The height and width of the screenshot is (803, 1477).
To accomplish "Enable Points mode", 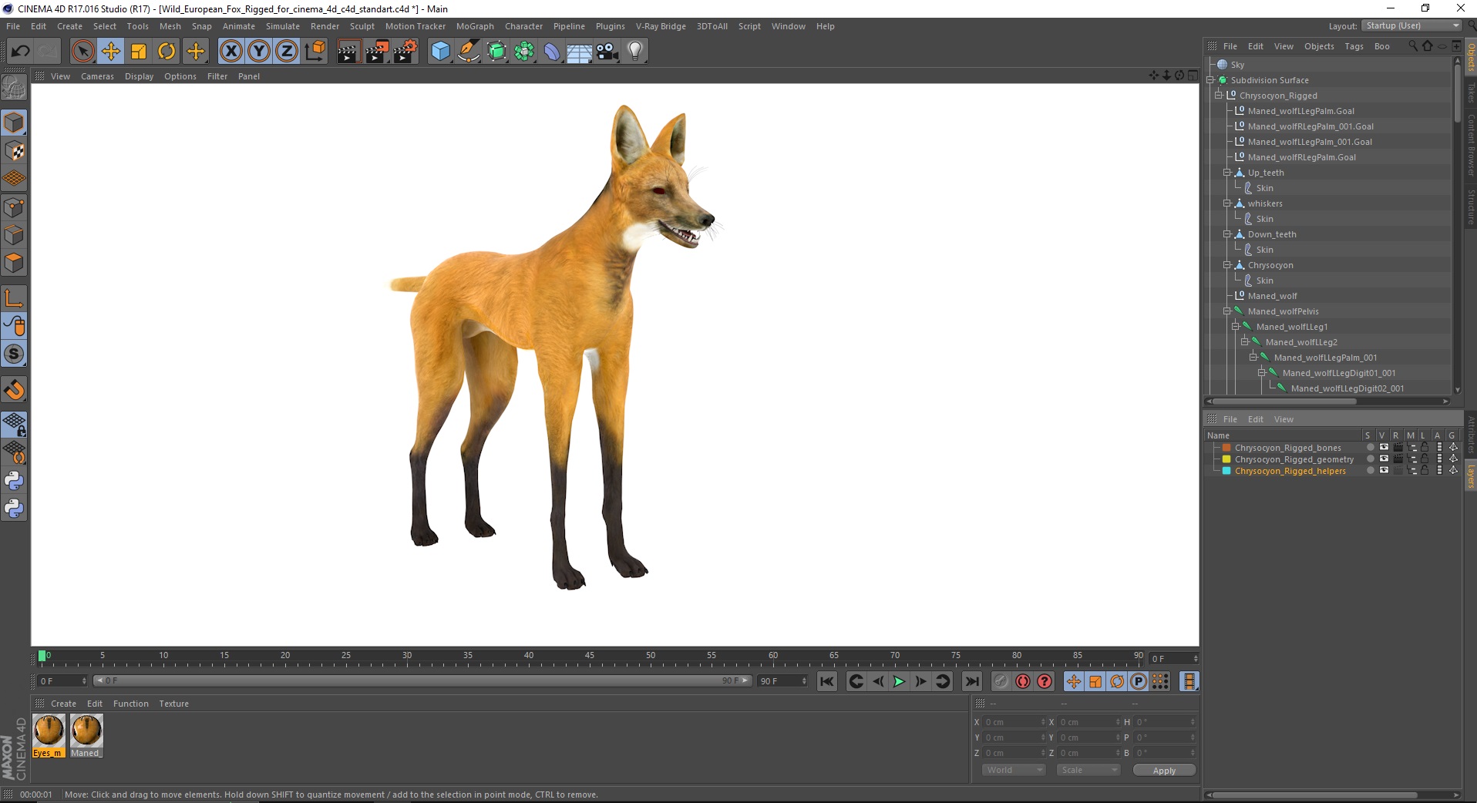I will [15, 207].
